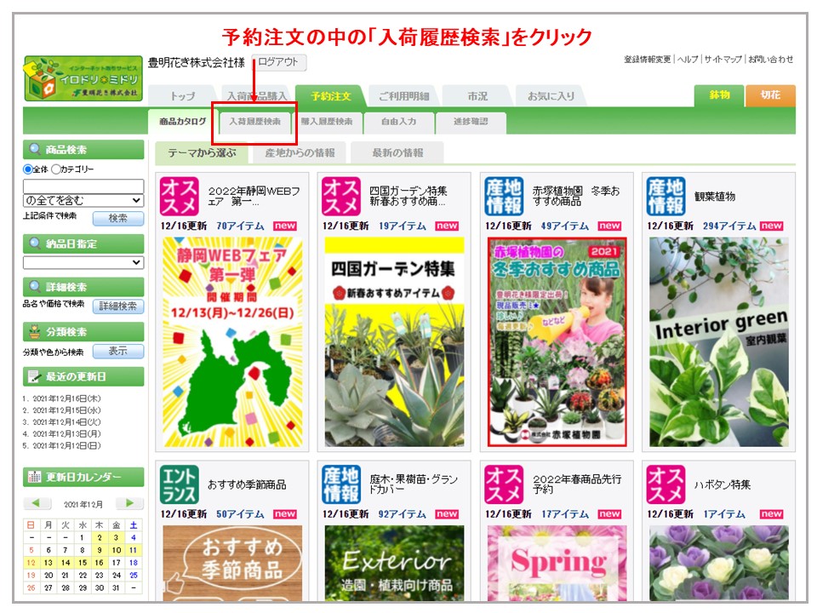
Task: Click the 産地情報 badge for 赤塚植物園
Action: [504, 197]
